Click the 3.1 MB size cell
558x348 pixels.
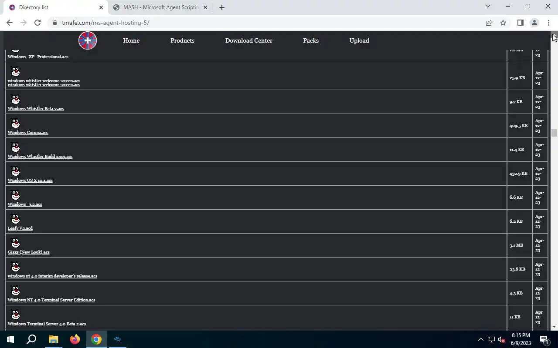click(520, 245)
